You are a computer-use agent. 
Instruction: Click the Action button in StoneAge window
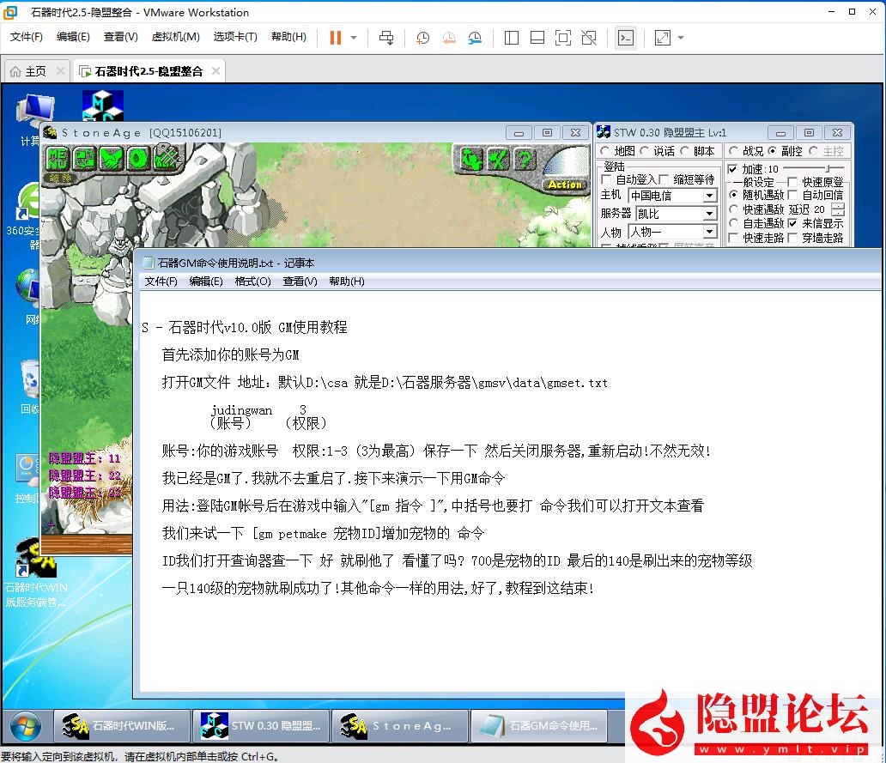(x=565, y=185)
